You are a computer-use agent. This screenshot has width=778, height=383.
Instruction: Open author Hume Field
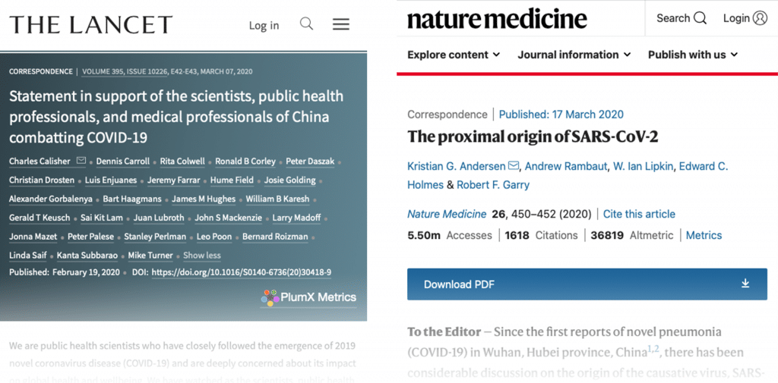point(232,180)
